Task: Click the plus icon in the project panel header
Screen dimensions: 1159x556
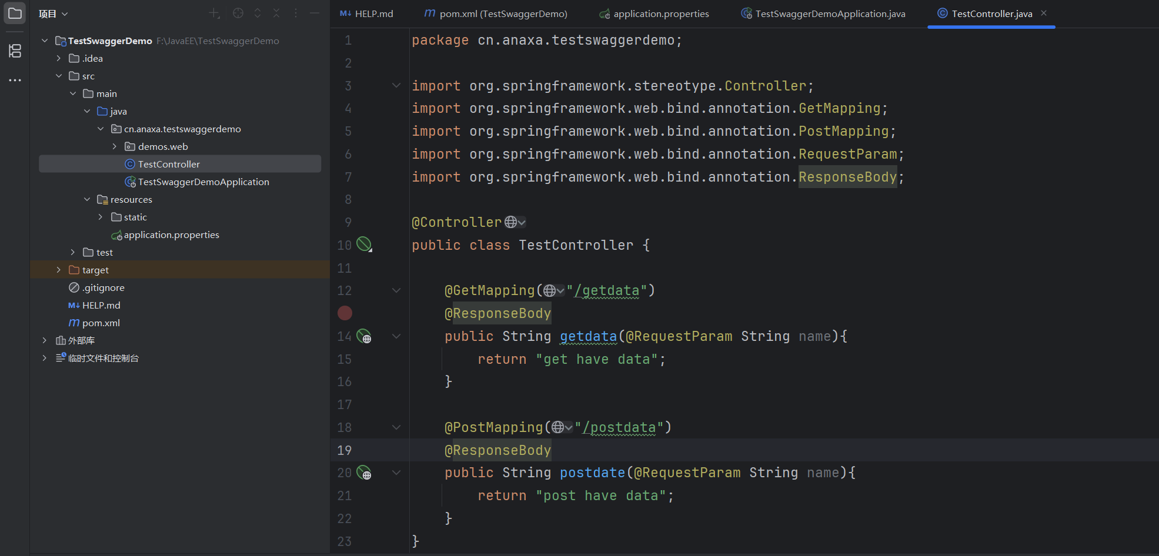Action: [215, 13]
